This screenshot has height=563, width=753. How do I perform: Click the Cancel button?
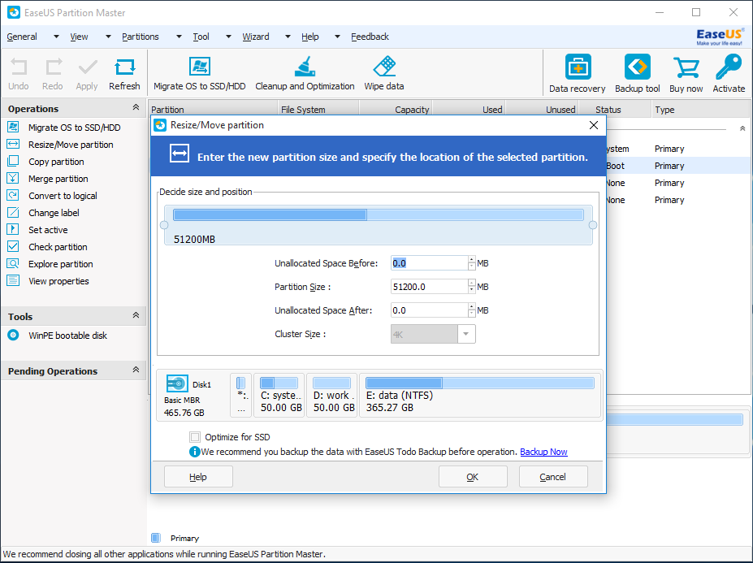click(x=552, y=477)
